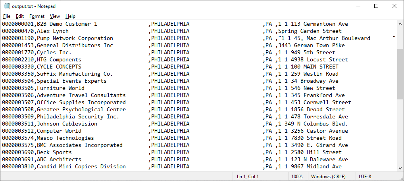Image resolution: width=404 pixels, height=181 pixels.
Task: Click the scroll down arrow of the vertical scrollbar
Action: click(400, 168)
